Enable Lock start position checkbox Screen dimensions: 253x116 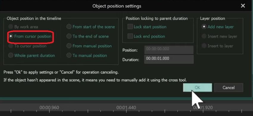[130, 27]
